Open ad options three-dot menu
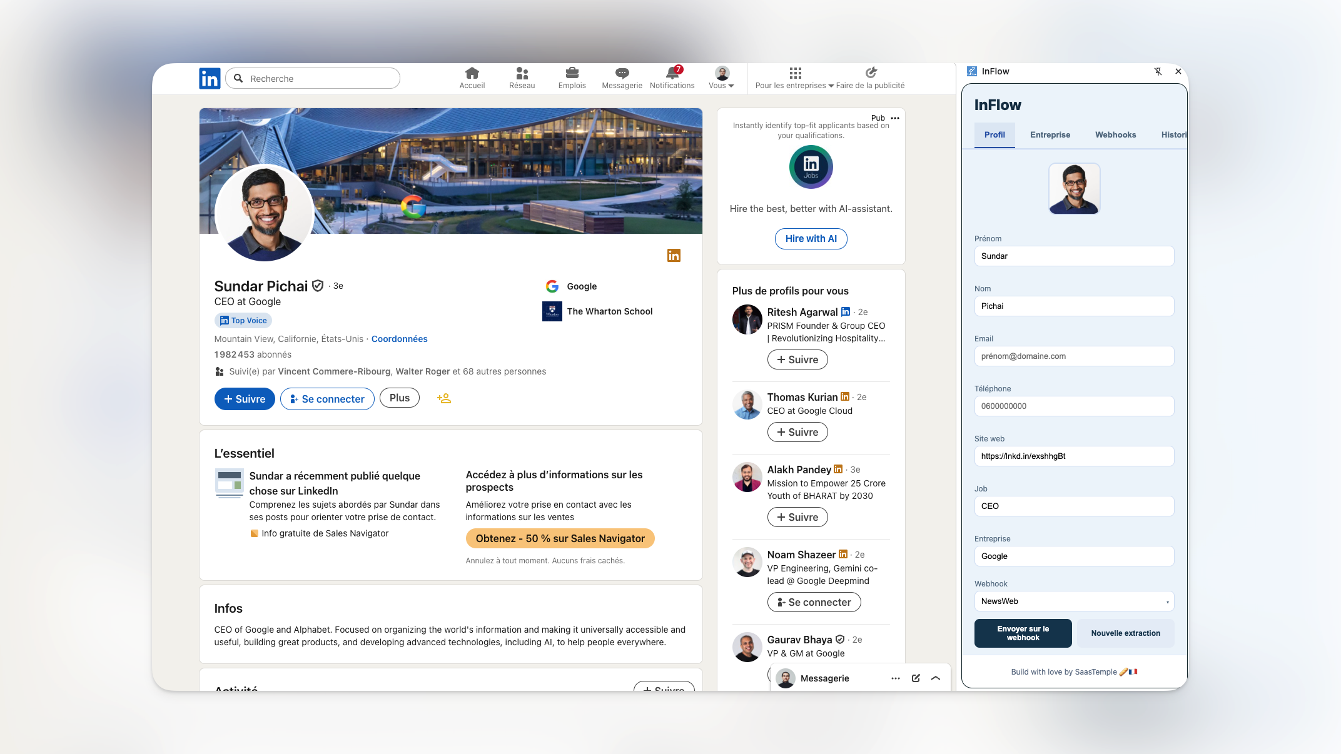 tap(895, 118)
